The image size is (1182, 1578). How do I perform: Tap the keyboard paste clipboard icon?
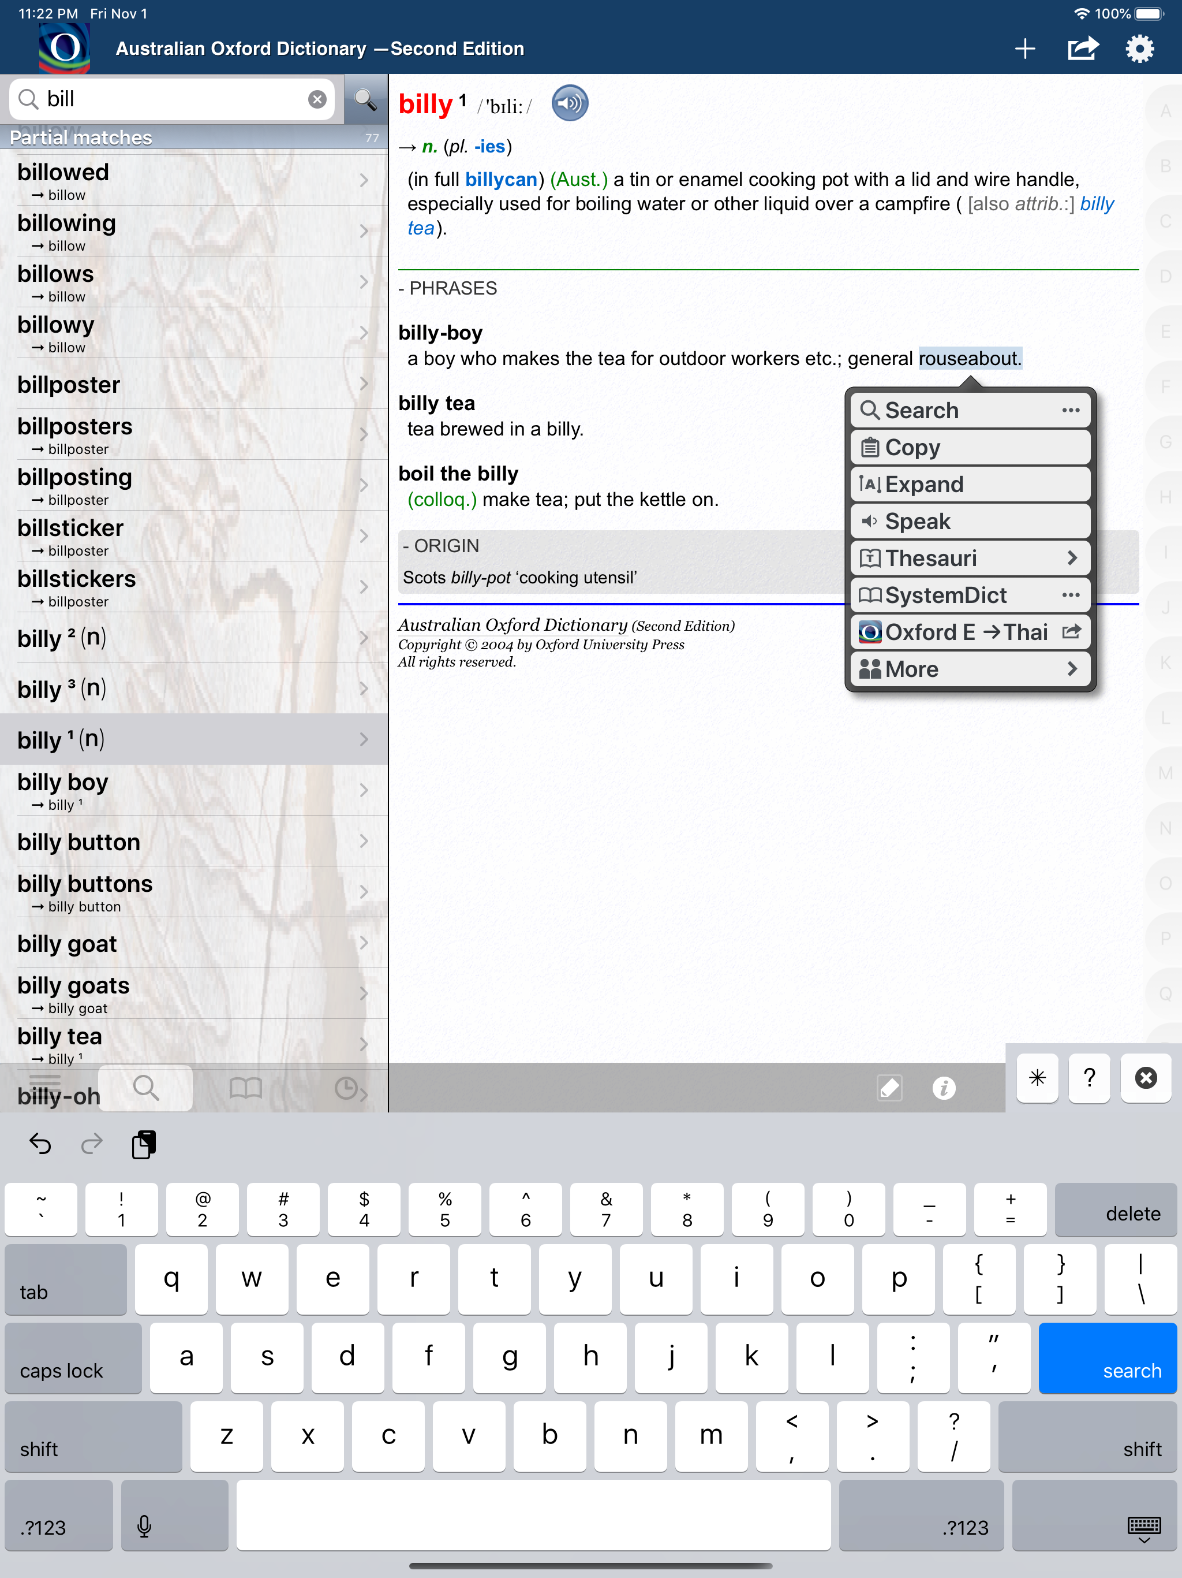(143, 1144)
